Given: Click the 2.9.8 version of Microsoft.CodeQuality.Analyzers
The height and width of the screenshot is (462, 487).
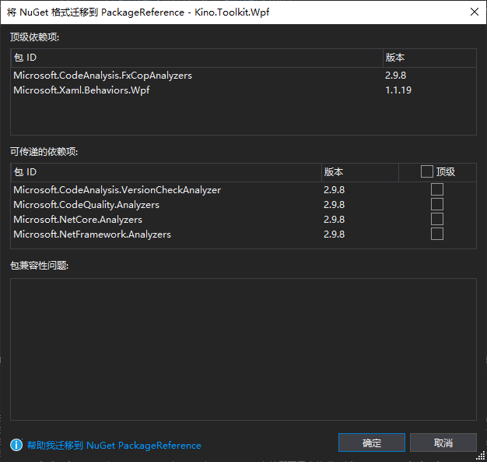Looking at the screenshot, I should point(335,205).
